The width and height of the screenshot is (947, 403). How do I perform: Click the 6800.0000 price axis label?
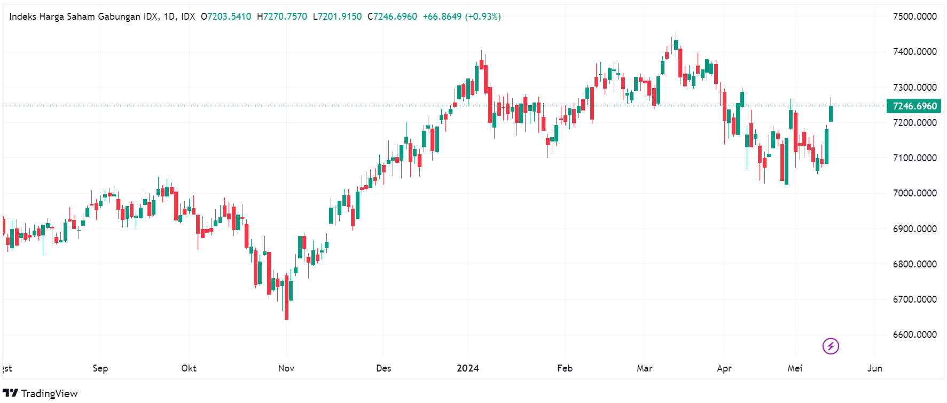(914, 264)
